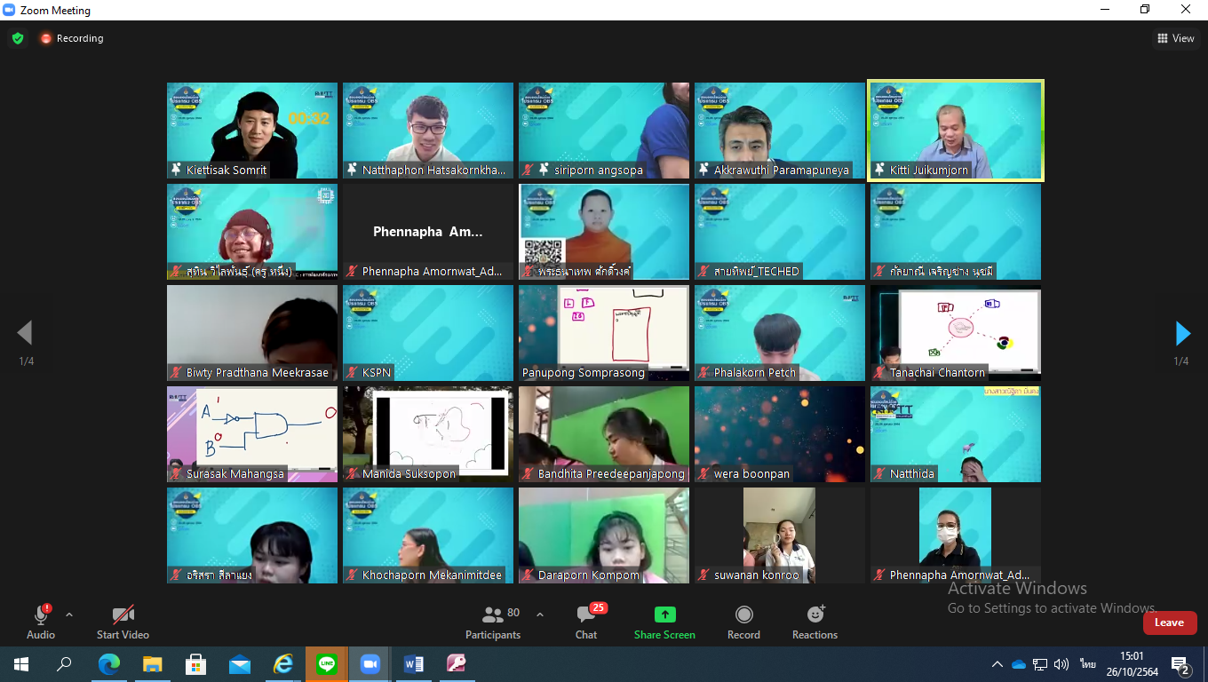The image size is (1208, 682).
Task: Switch to LINE app in taskbar
Action: 327,664
